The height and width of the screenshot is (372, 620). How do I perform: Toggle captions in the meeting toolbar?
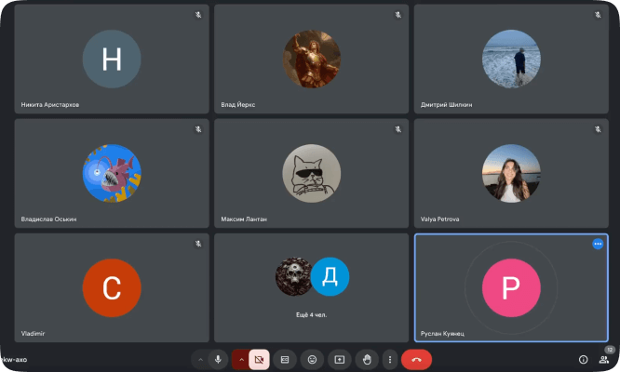click(285, 359)
